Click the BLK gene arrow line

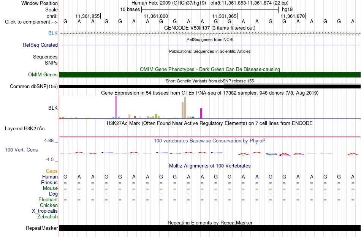[210, 33]
